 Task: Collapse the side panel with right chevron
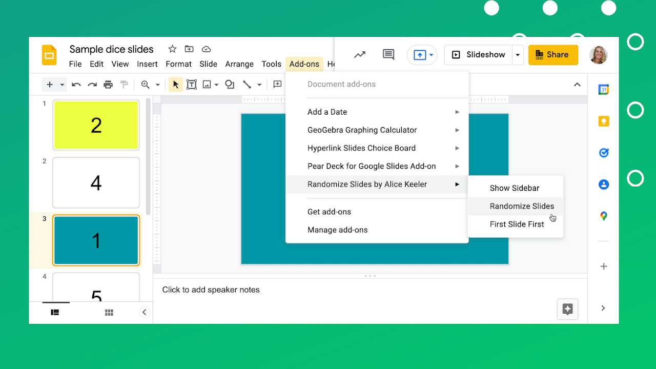click(x=603, y=308)
